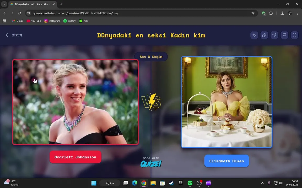Close the current browser tab
Screen dimensions: 302x188
[x=54, y=4]
